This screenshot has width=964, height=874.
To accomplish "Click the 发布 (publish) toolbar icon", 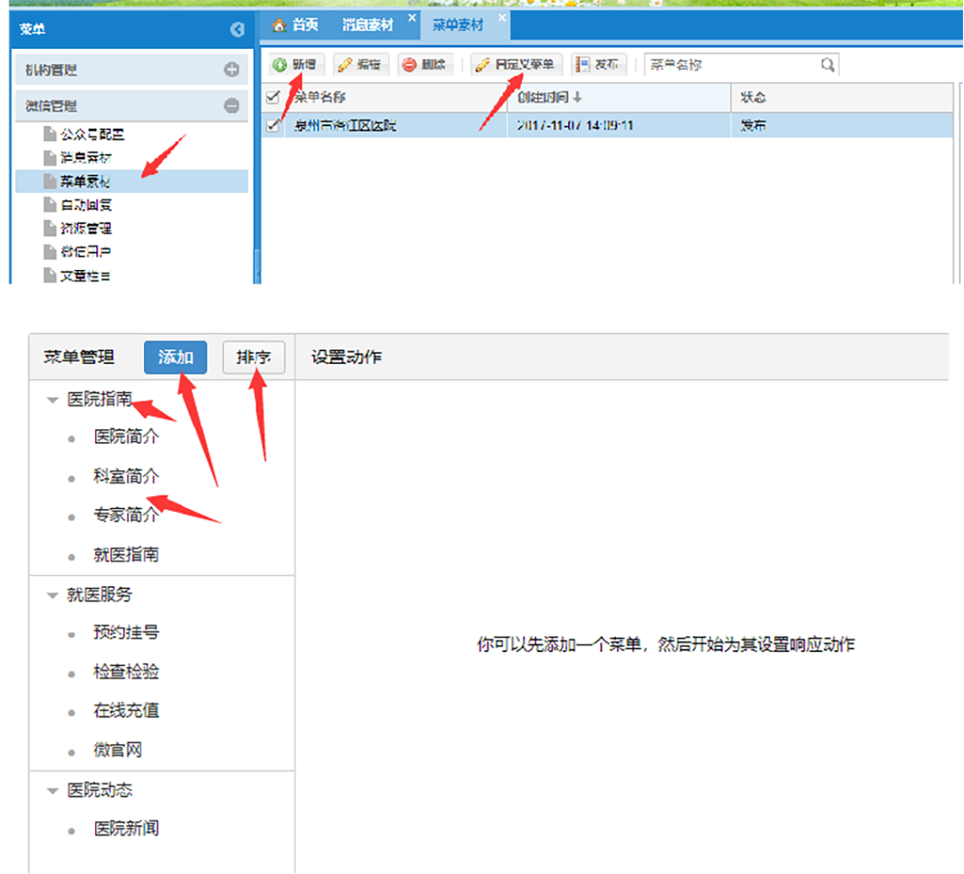I will (x=581, y=65).
